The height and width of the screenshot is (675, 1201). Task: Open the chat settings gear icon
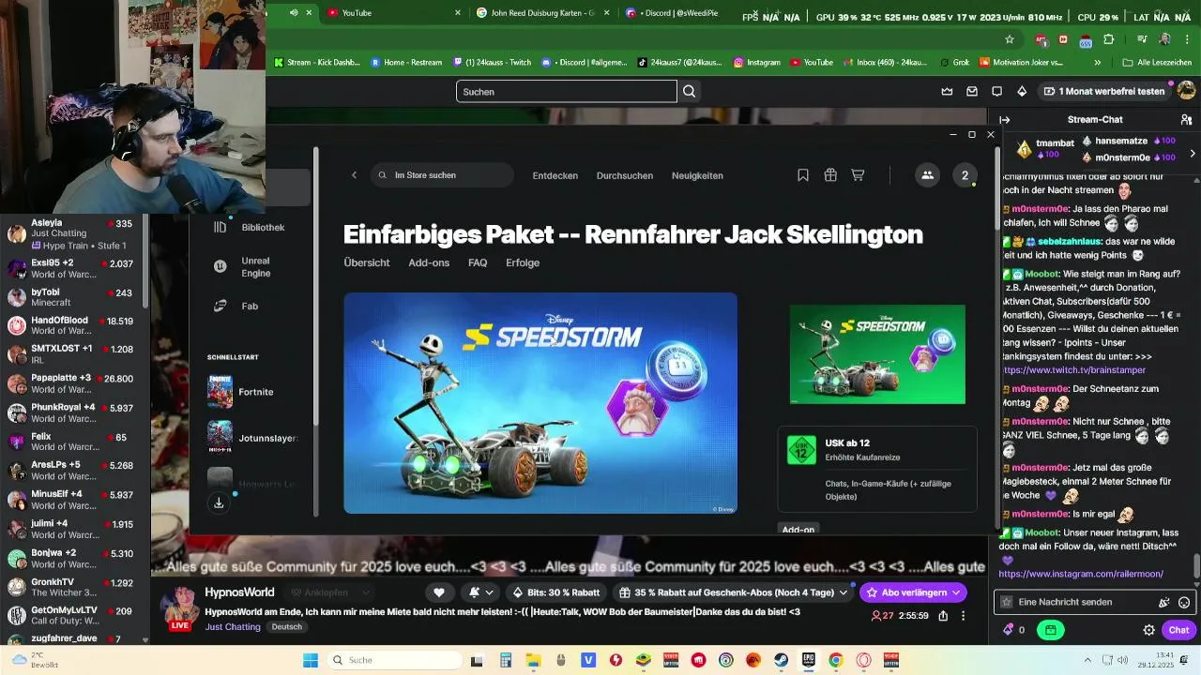click(x=1148, y=630)
